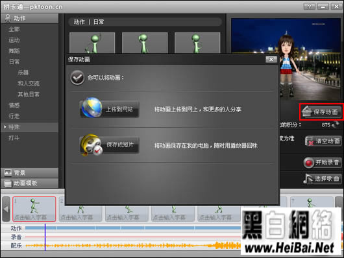Click the music note icon beside 选择歌曲
This screenshot has height=258, width=344.
pos(308,179)
